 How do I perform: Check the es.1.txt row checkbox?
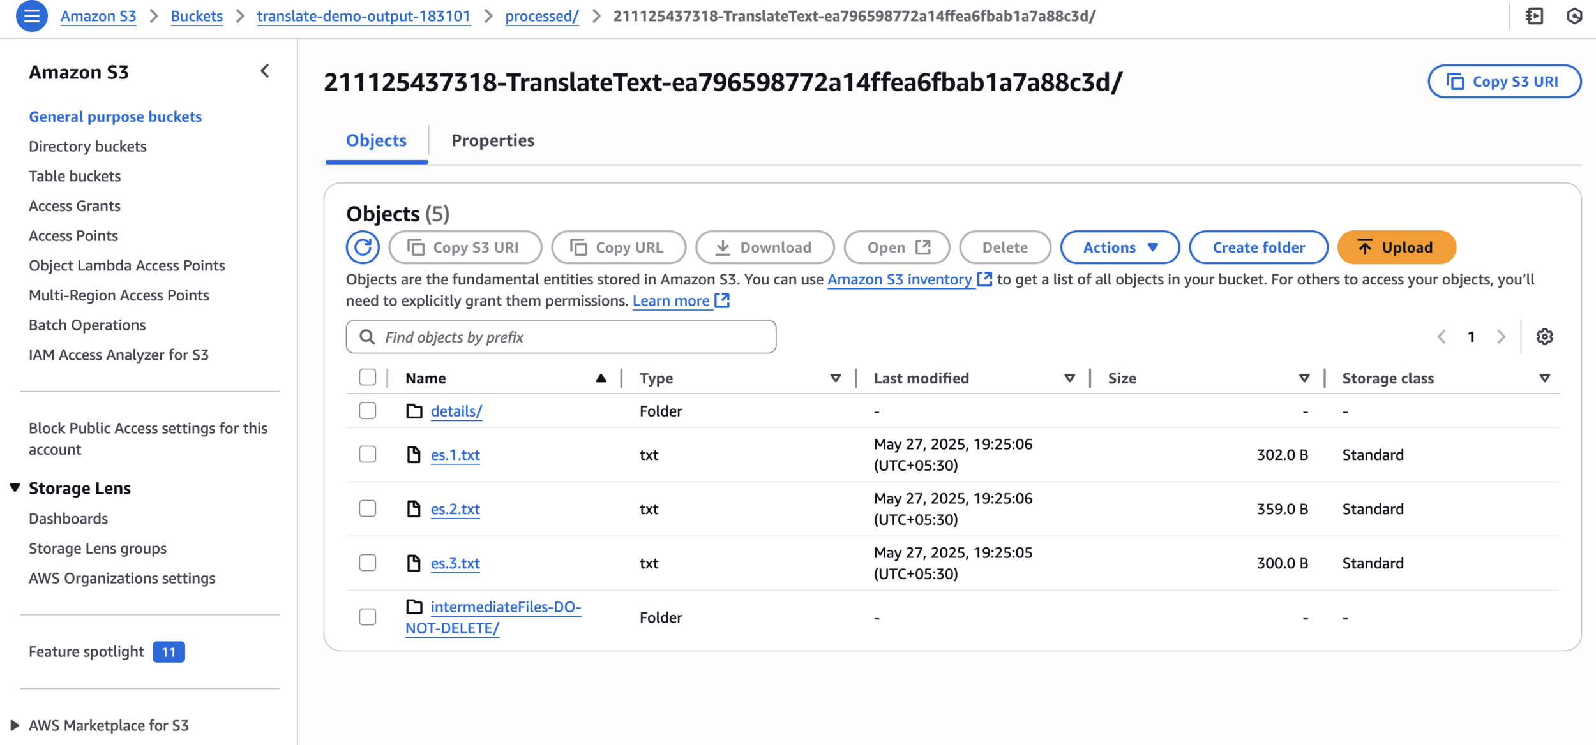coord(368,455)
